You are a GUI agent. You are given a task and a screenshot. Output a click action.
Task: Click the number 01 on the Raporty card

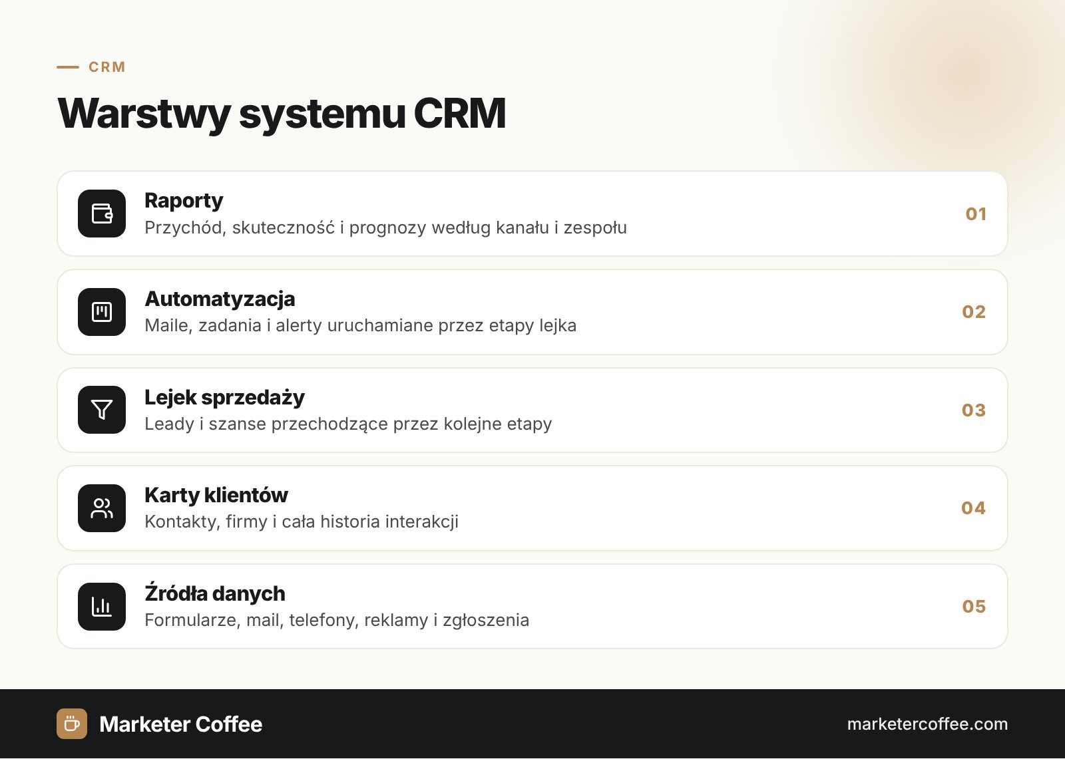pyautogui.click(x=976, y=214)
